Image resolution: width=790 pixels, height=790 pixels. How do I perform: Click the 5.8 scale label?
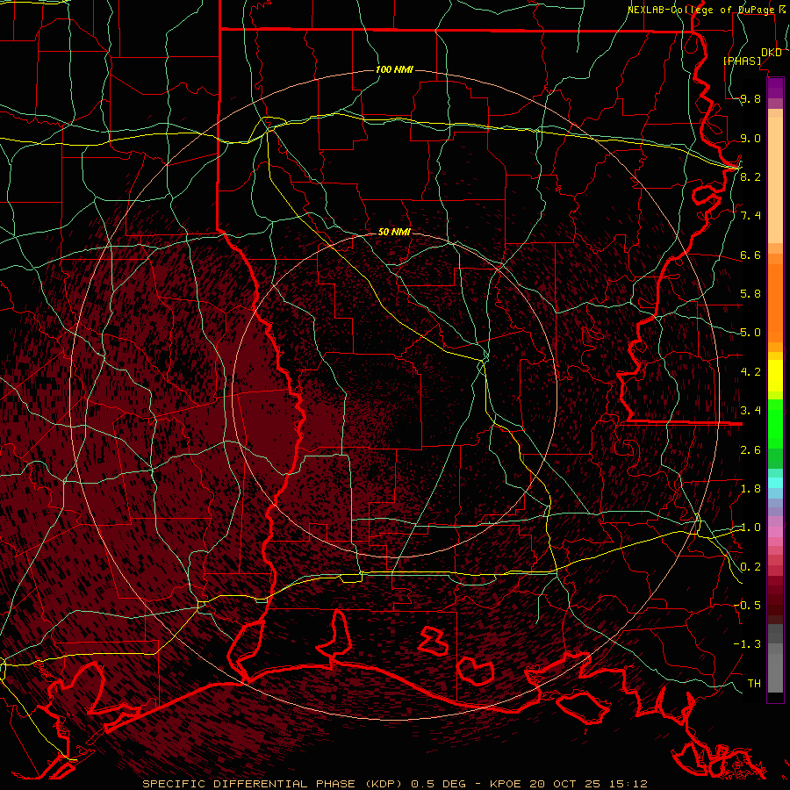pyautogui.click(x=750, y=294)
